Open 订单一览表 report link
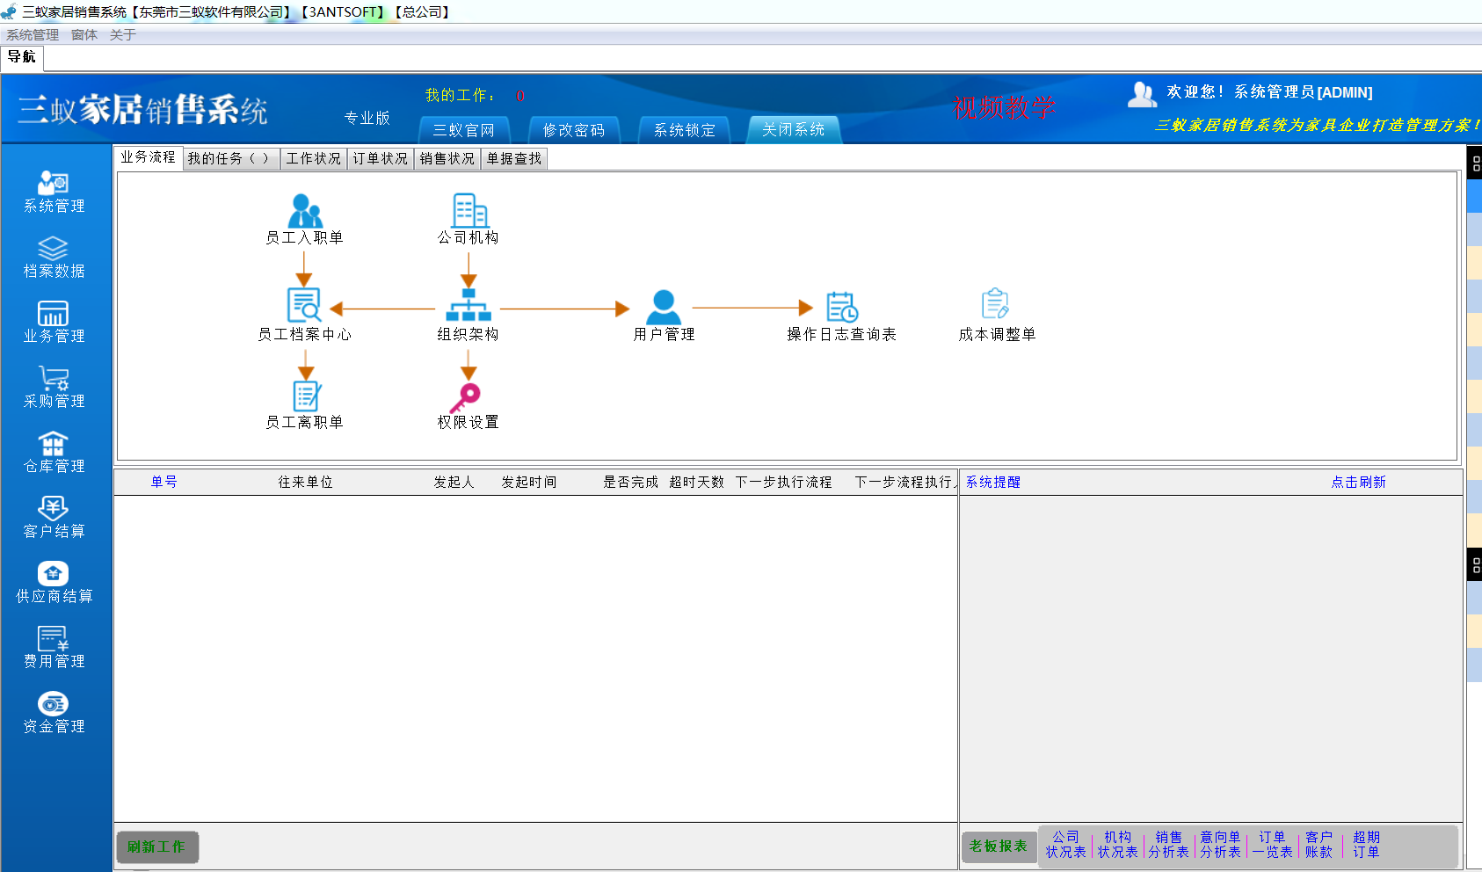Viewport: 1482px width, 872px height. click(x=1272, y=845)
